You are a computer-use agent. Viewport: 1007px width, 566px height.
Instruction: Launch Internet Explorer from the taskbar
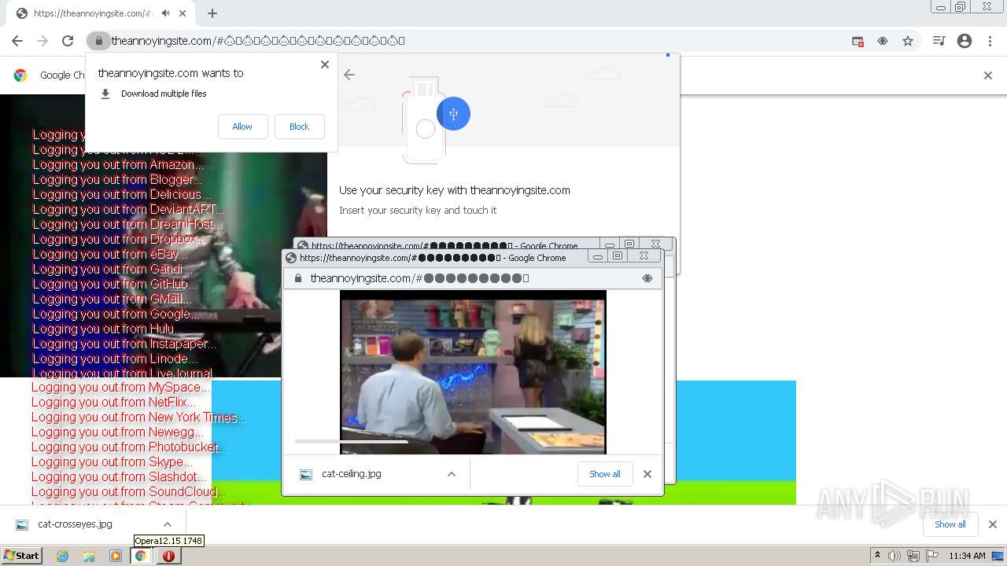point(63,556)
